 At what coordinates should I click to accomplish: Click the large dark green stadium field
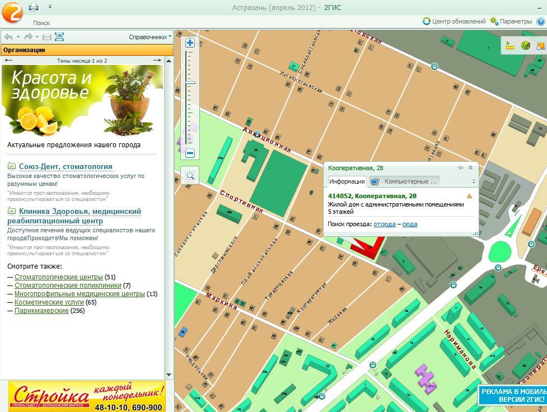coord(278,184)
